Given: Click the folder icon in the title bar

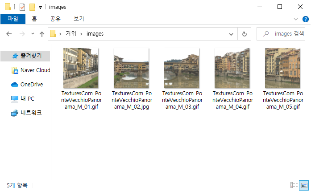Looking at the screenshot, I should [x=8, y=7].
